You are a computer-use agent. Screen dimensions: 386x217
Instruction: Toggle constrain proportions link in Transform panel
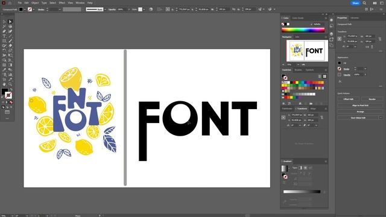coord(321,118)
